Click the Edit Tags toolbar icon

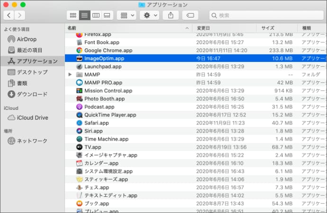190,15
